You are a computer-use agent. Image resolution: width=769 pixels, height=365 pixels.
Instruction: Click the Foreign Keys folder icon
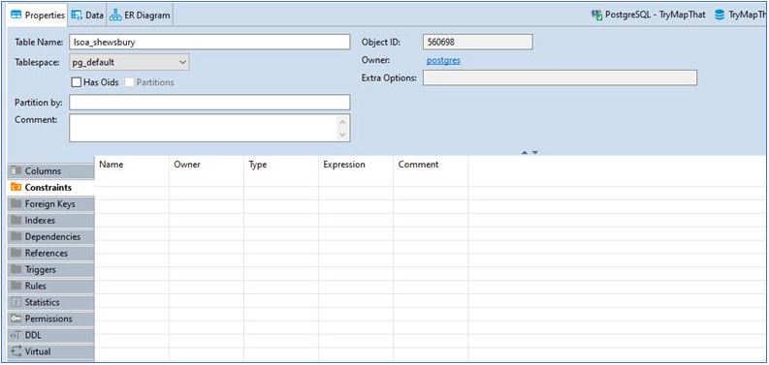click(x=16, y=204)
